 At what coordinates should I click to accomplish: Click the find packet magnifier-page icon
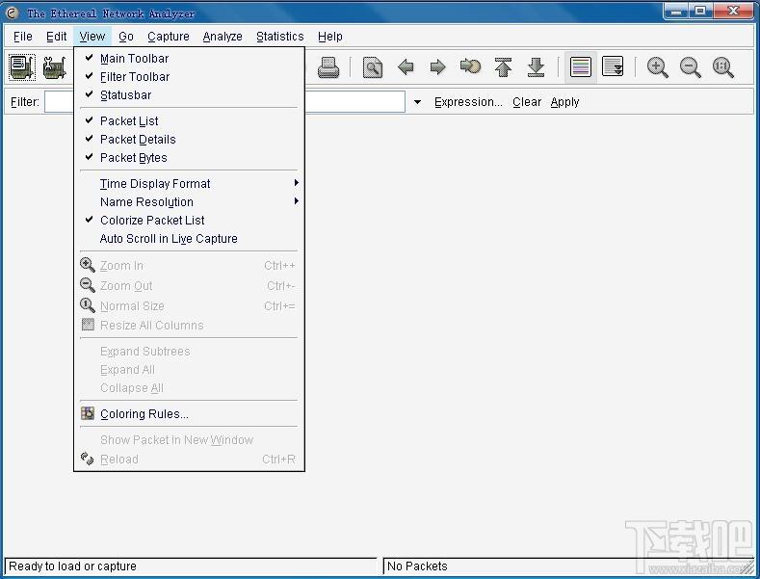pyautogui.click(x=372, y=66)
